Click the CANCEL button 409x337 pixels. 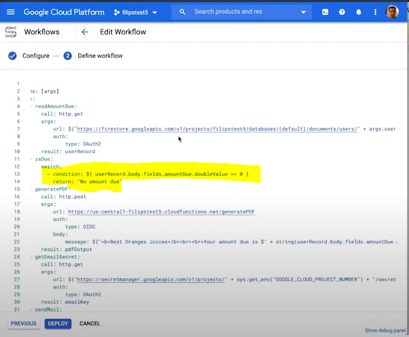pyautogui.click(x=90, y=323)
